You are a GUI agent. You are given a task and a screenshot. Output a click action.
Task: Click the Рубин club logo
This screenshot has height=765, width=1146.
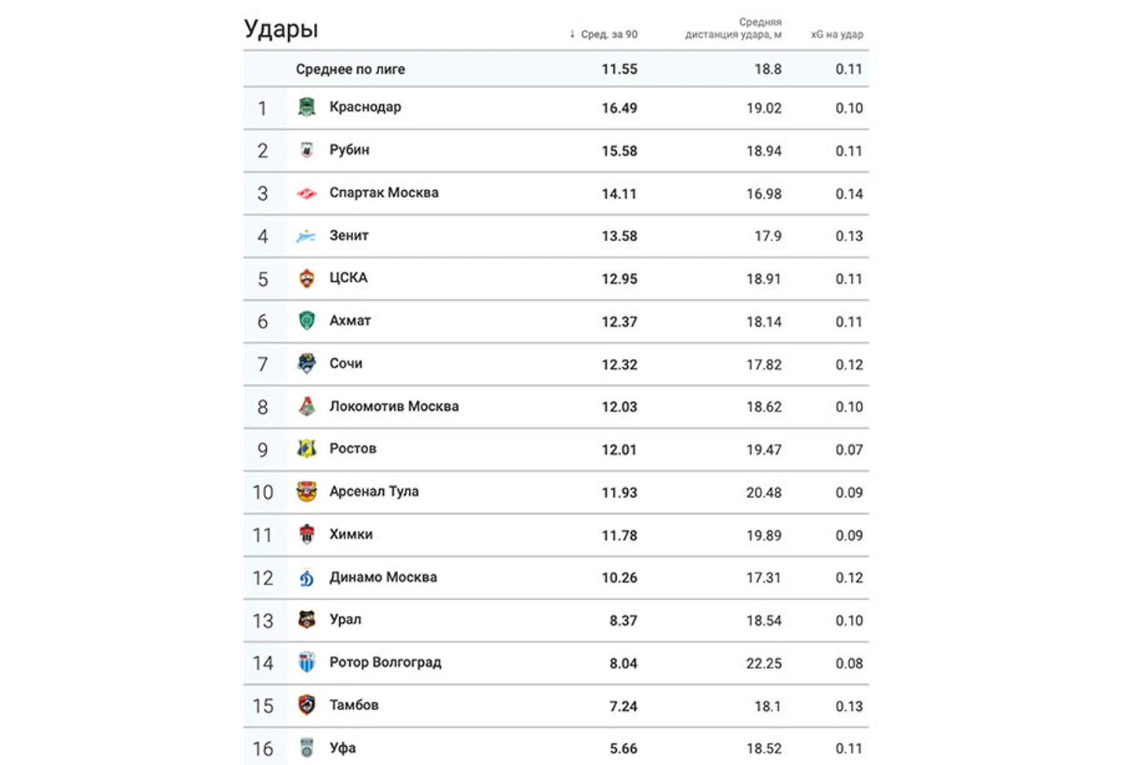[307, 150]
